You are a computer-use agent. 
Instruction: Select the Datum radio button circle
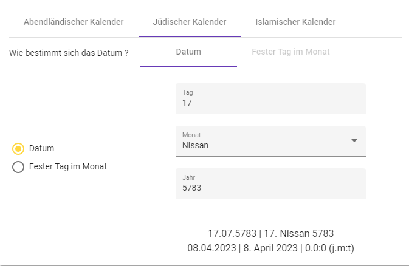click(x=18, y=148)
